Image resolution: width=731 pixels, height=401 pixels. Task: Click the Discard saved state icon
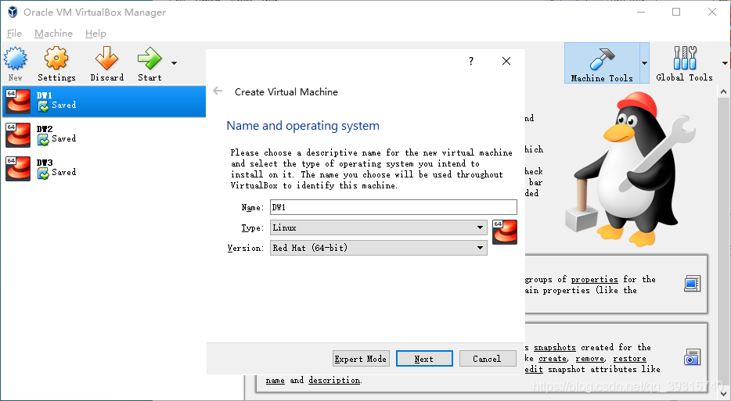[x=106, y=58]
